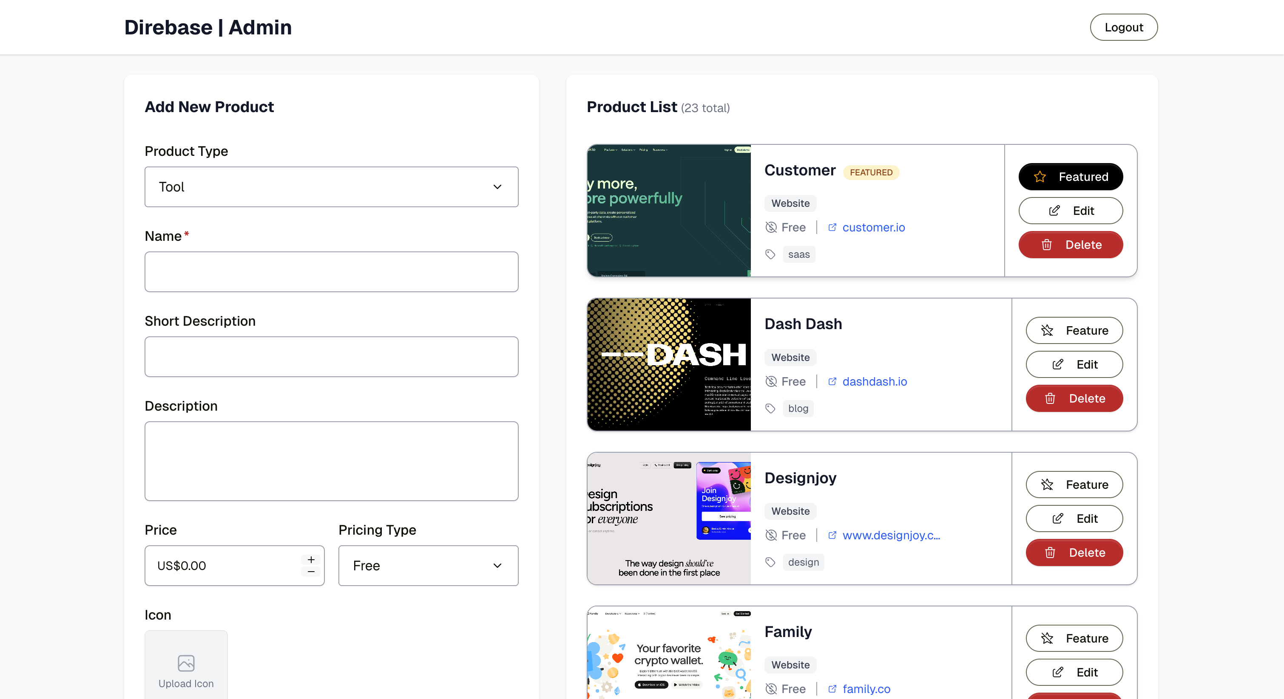This screenshot has width=1284, height=699.
Task: Click the tag icon next to saas
Action: (770, 254)
